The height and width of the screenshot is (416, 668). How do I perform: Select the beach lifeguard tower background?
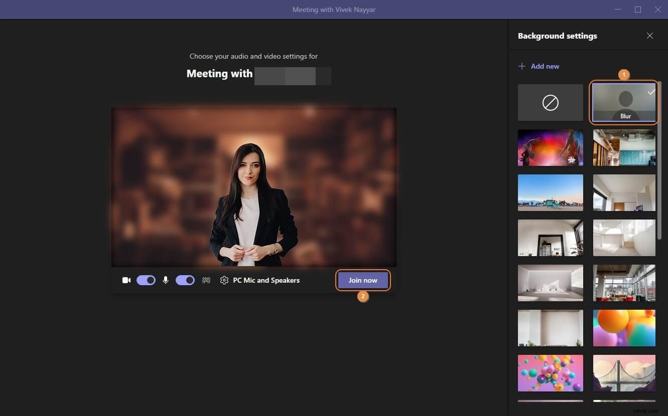(x=550, y=192)
